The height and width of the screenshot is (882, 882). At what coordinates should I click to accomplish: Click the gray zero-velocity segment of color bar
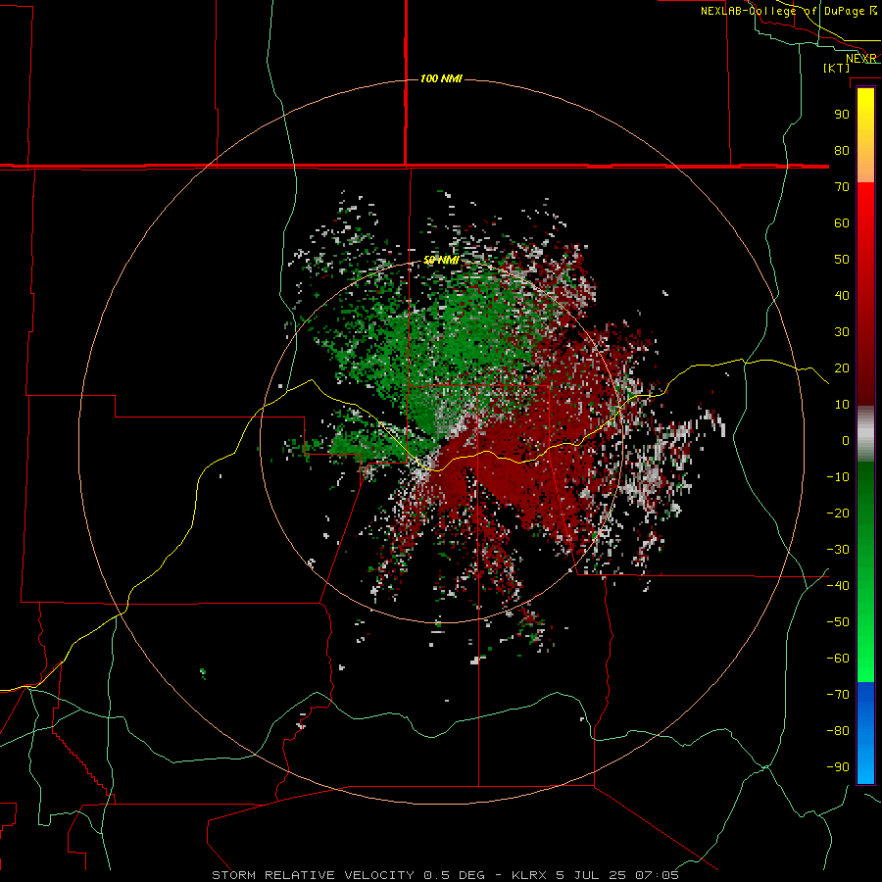click(865, 434)
